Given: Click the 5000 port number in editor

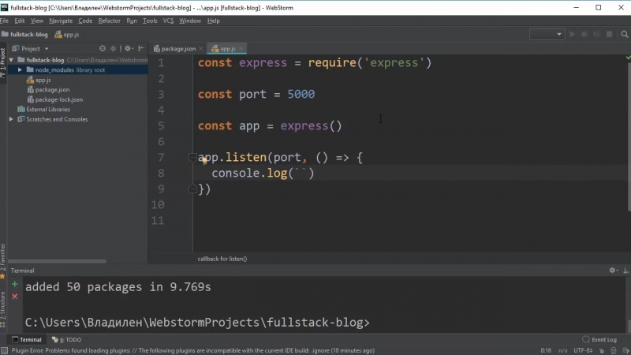Looking at the screenshot, I should 301,94.
